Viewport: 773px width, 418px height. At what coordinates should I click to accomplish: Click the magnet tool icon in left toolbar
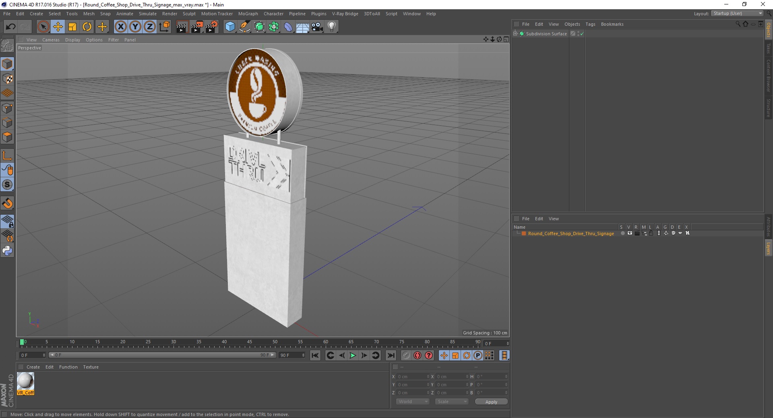point(7,203)
